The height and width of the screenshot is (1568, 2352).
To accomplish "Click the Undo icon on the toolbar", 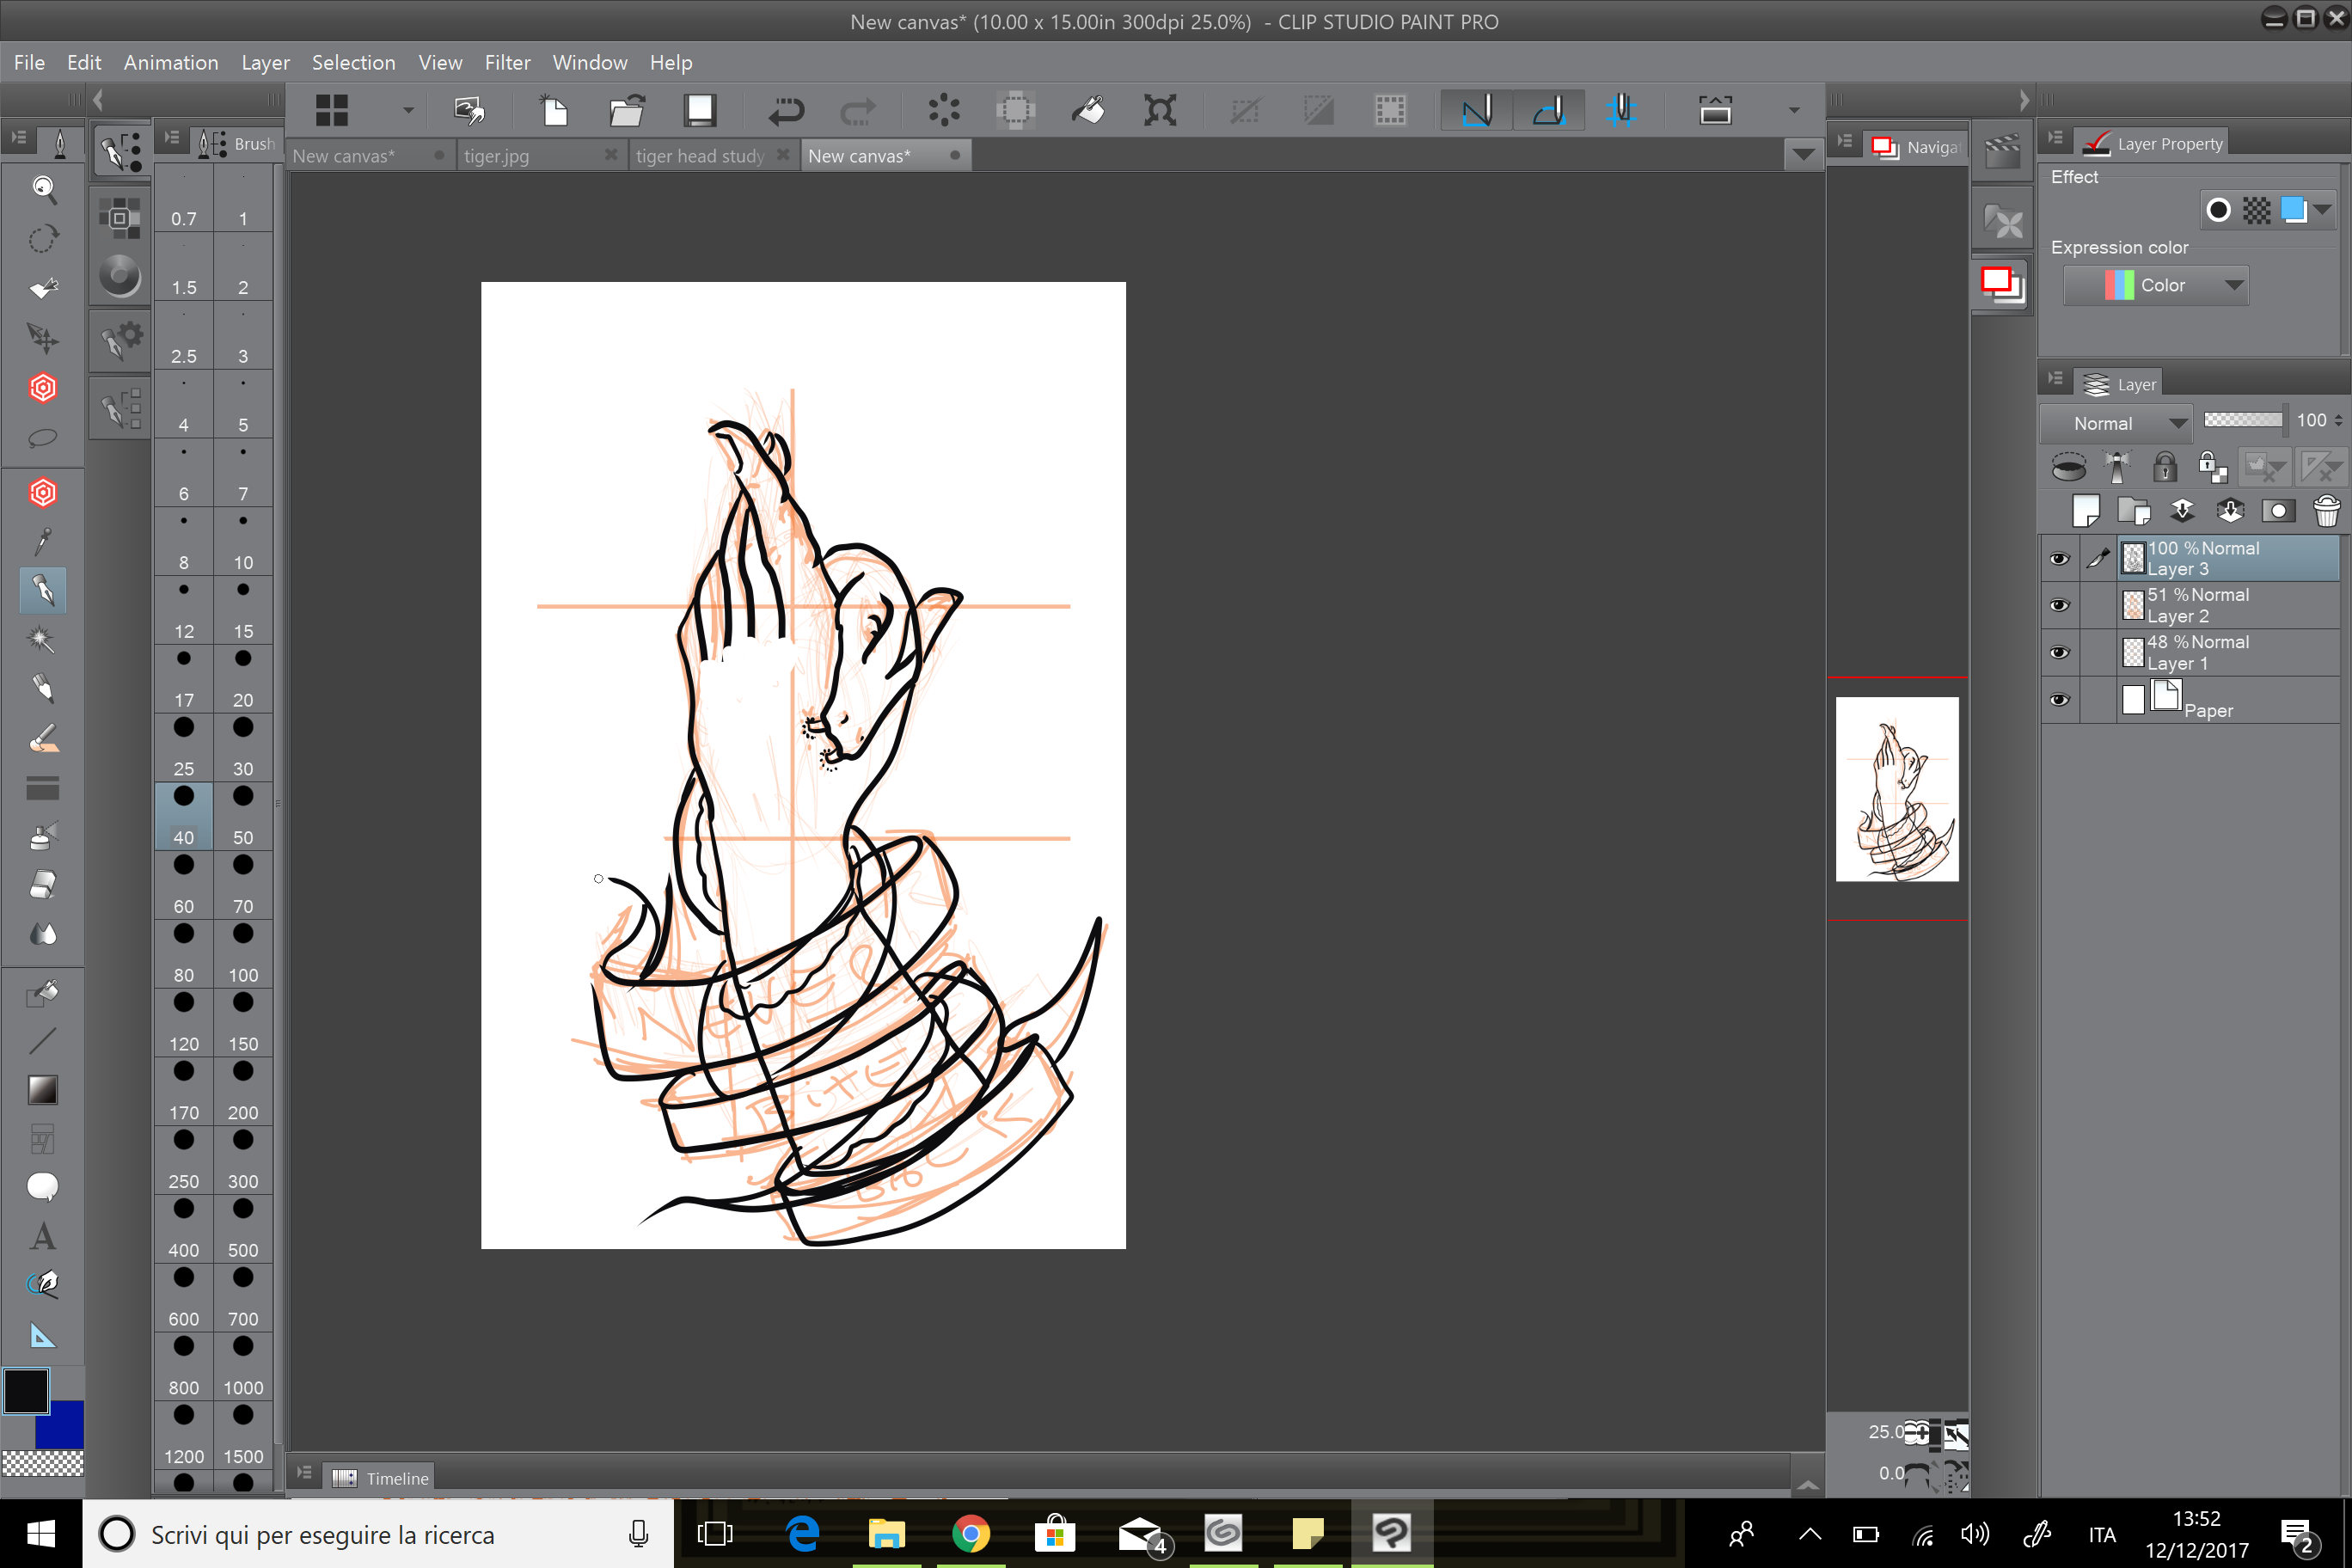I will pyautogui.click(x=786, y=110).
